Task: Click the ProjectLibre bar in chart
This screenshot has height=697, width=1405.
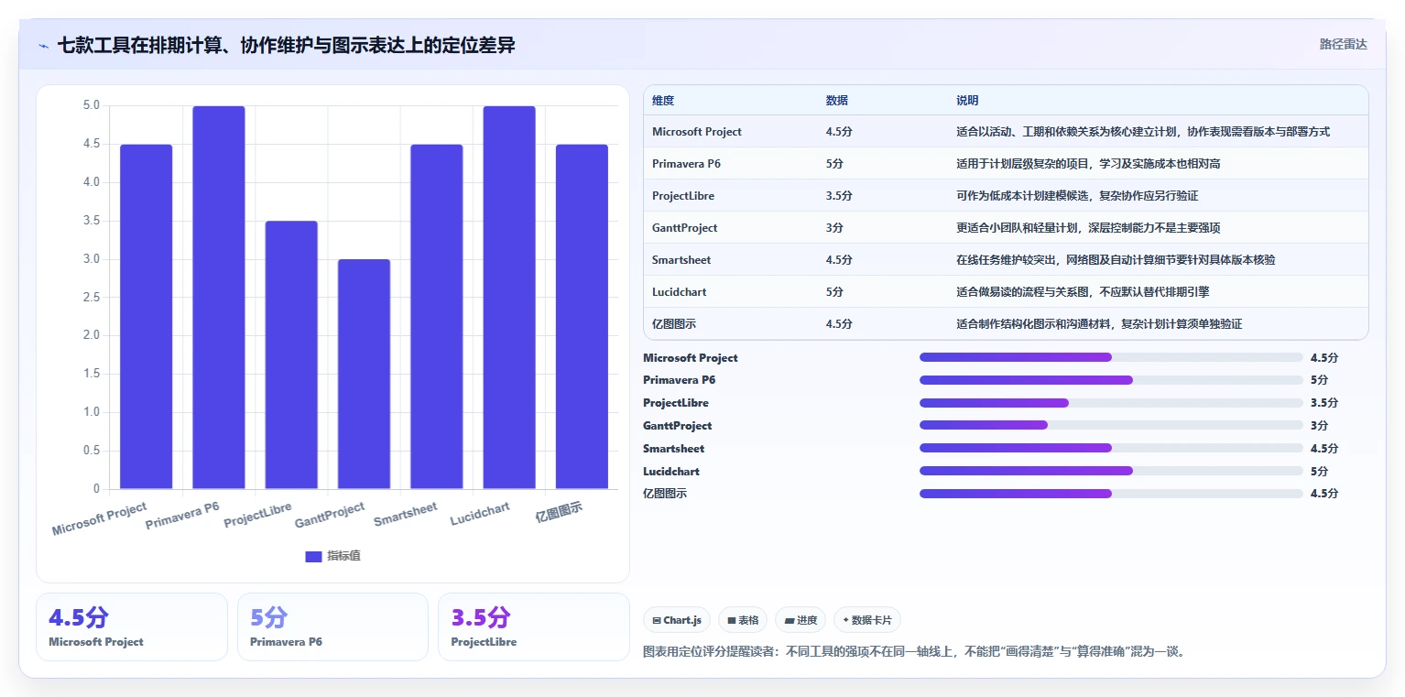Action: 291,355
